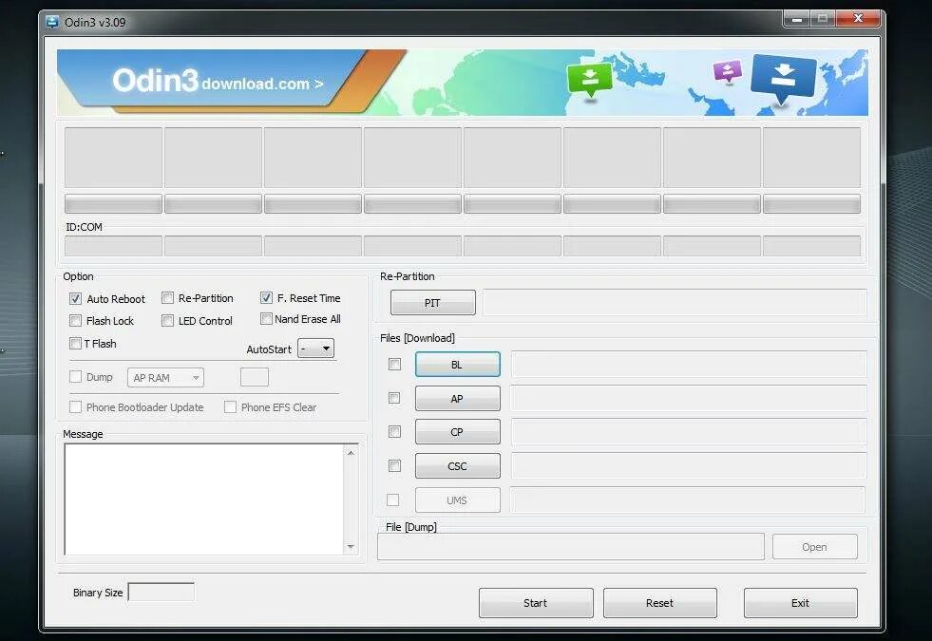Select the CSC file button
The image size is (932, 641).
tap(457, 466)
